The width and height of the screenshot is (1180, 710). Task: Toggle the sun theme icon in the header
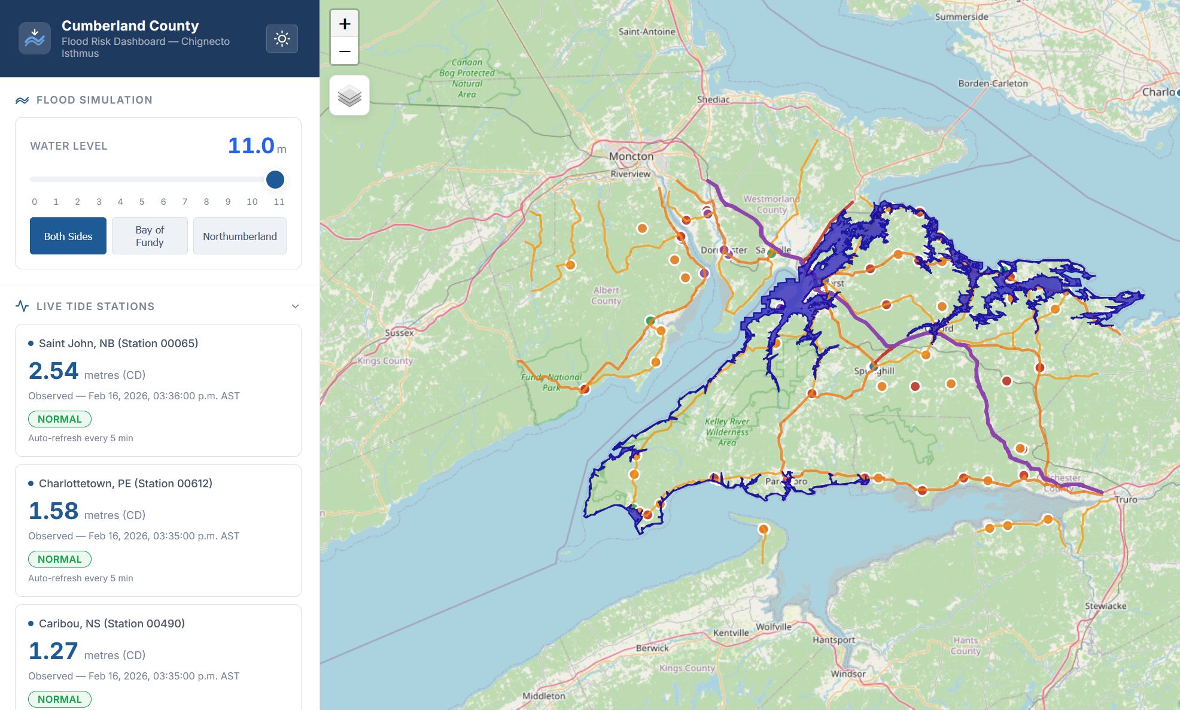pyautogui.click(x=282, y=38)
